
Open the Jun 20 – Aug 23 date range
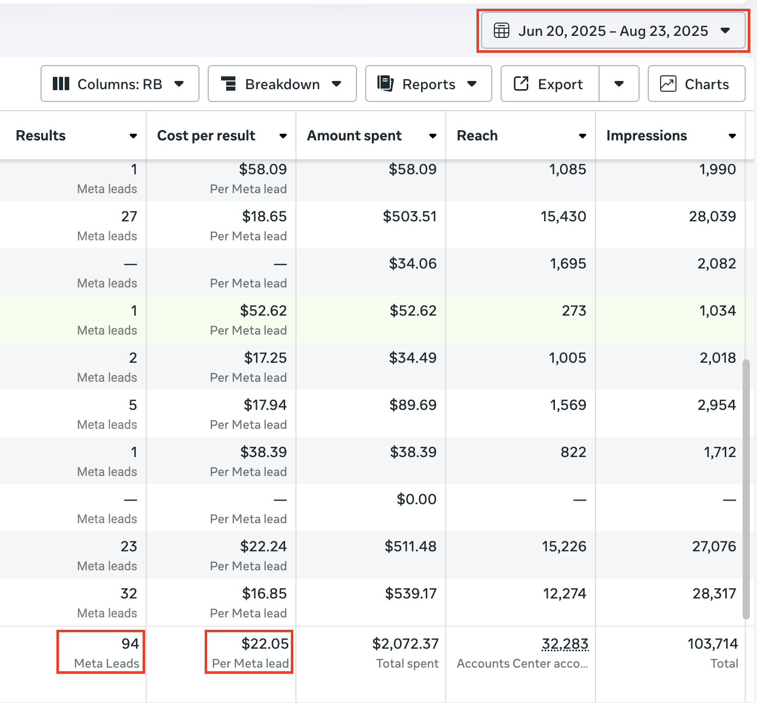613,31
